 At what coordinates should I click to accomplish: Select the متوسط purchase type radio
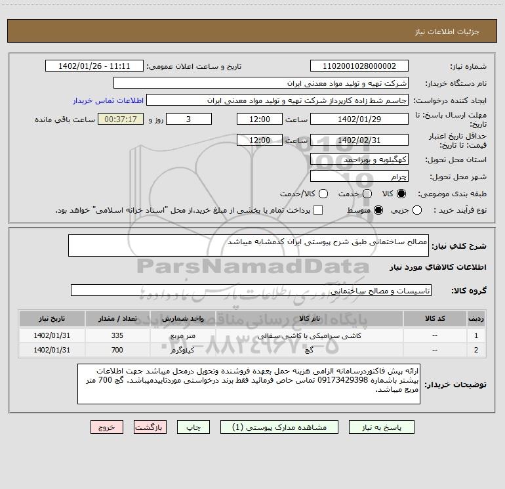click(378, 210)
